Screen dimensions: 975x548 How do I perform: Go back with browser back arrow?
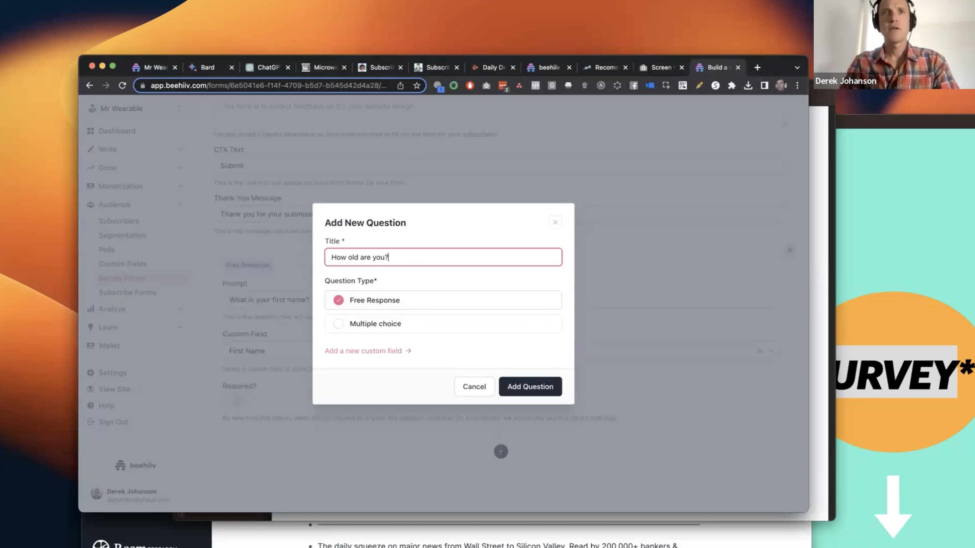[x=89, y=86]
